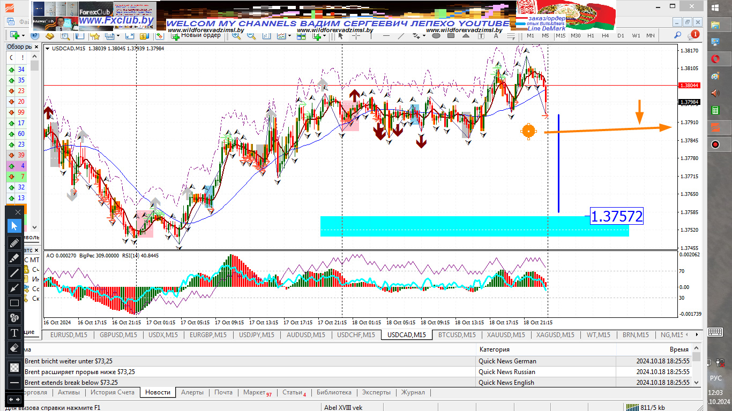Select numbered steps tool in dark palette
Image resolution: width=732 pixels, height=411 pixels.
pyautogui.click(x=14, y=317)
